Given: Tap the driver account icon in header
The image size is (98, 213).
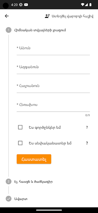Looking at the screenshot, I should (x=47, y=16).
